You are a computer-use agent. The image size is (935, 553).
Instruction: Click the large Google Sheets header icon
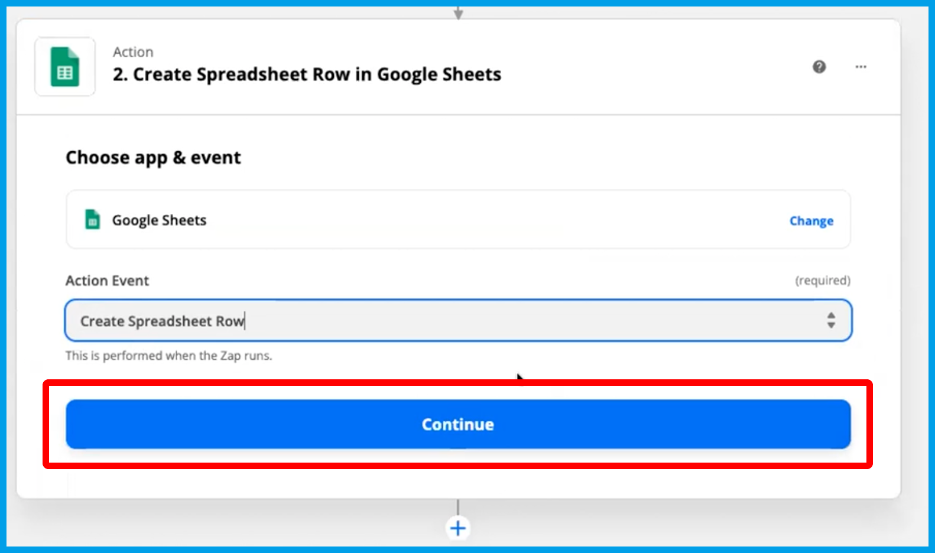coord(65,67)
